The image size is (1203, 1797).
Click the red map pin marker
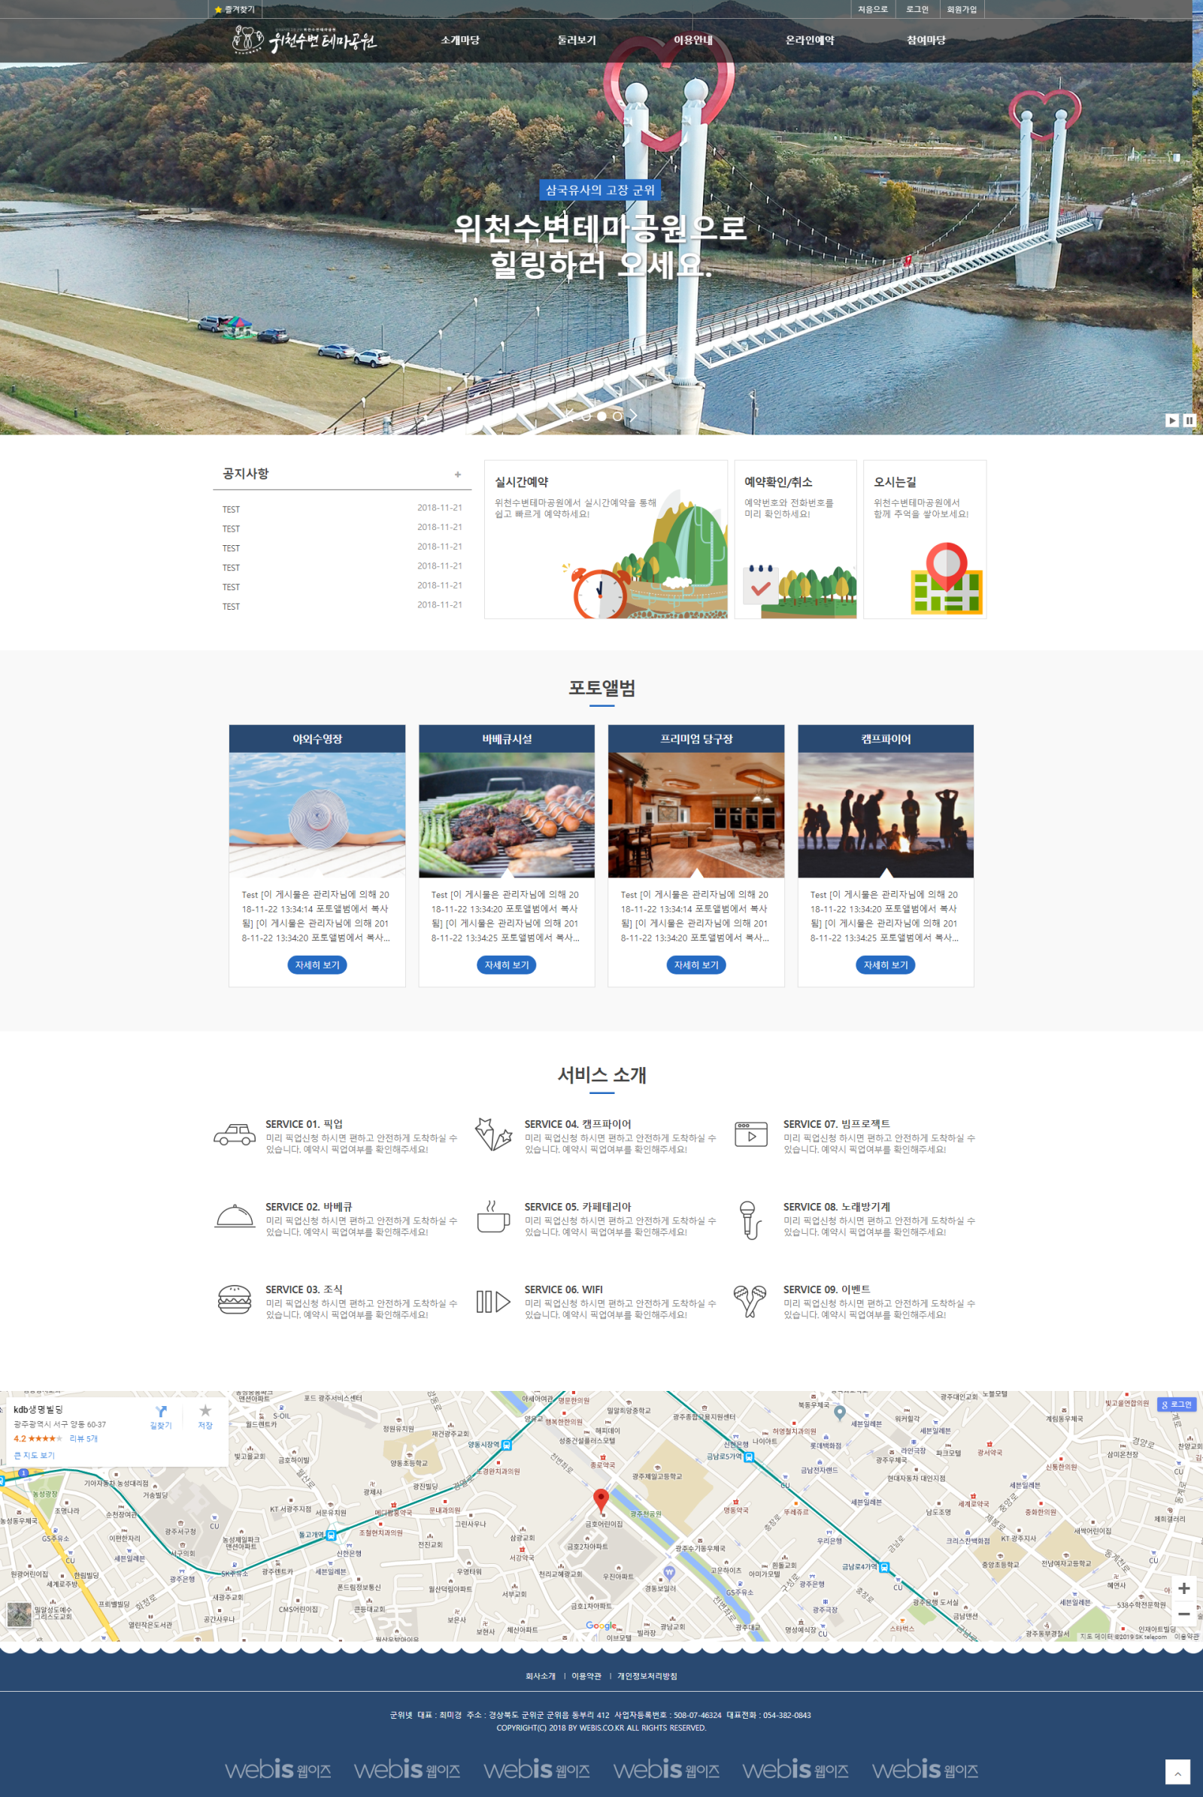point(601,1499)
